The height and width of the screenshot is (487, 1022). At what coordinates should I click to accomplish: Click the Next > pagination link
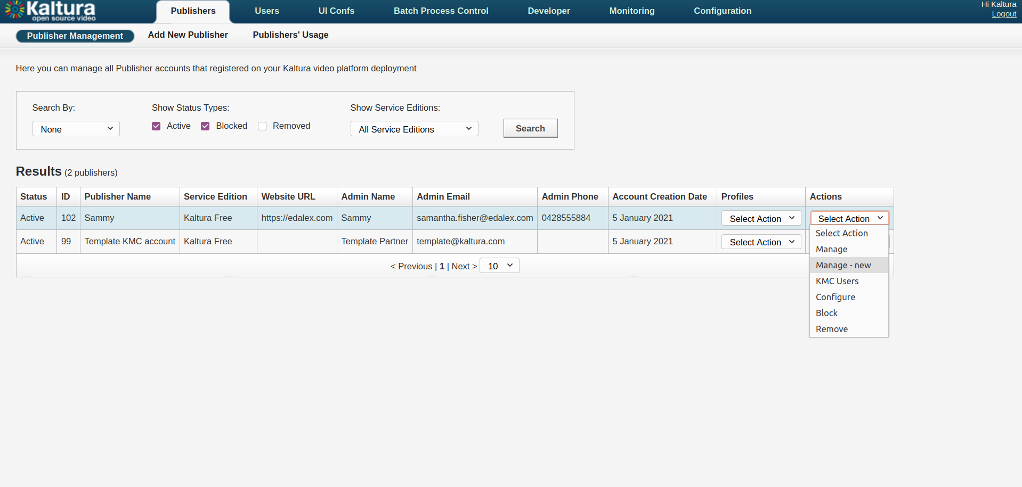tap(464, 266)
